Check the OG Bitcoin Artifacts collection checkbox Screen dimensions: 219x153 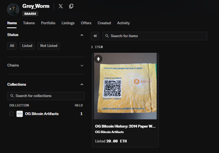coord(11,114)
